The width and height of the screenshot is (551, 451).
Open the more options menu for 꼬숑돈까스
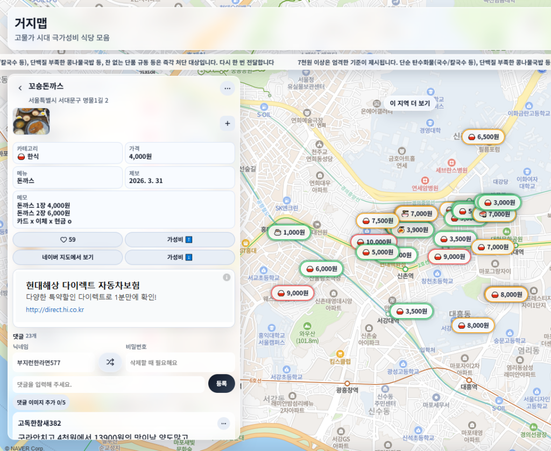(227, 88)
